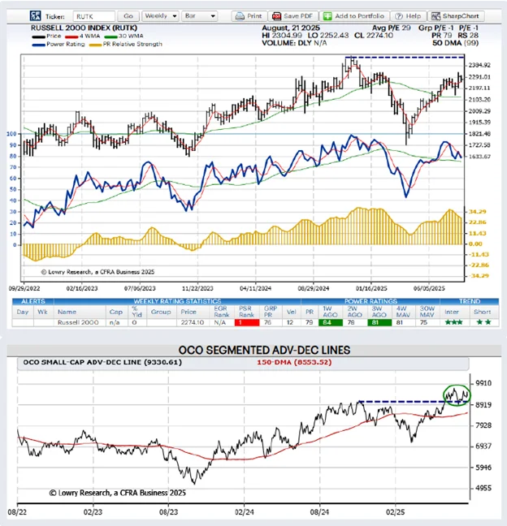Screen dimensions: 507x526
Task: Click the CL 2274.10 close value
Action: (x=374, y=35)
